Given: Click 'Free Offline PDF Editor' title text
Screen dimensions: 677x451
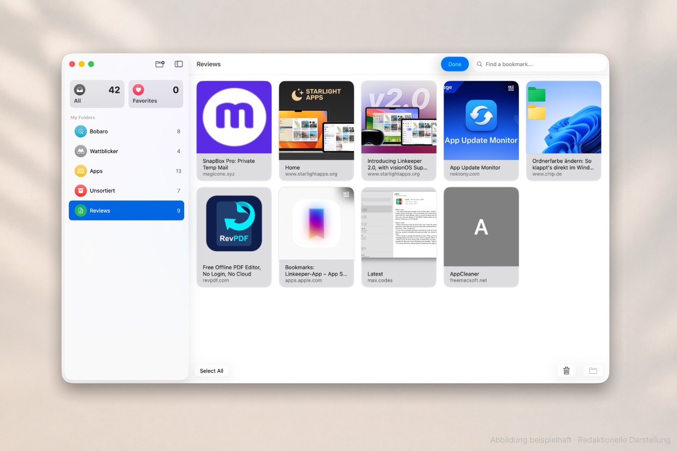Looking at the screenshot, I should click(232, 271).
